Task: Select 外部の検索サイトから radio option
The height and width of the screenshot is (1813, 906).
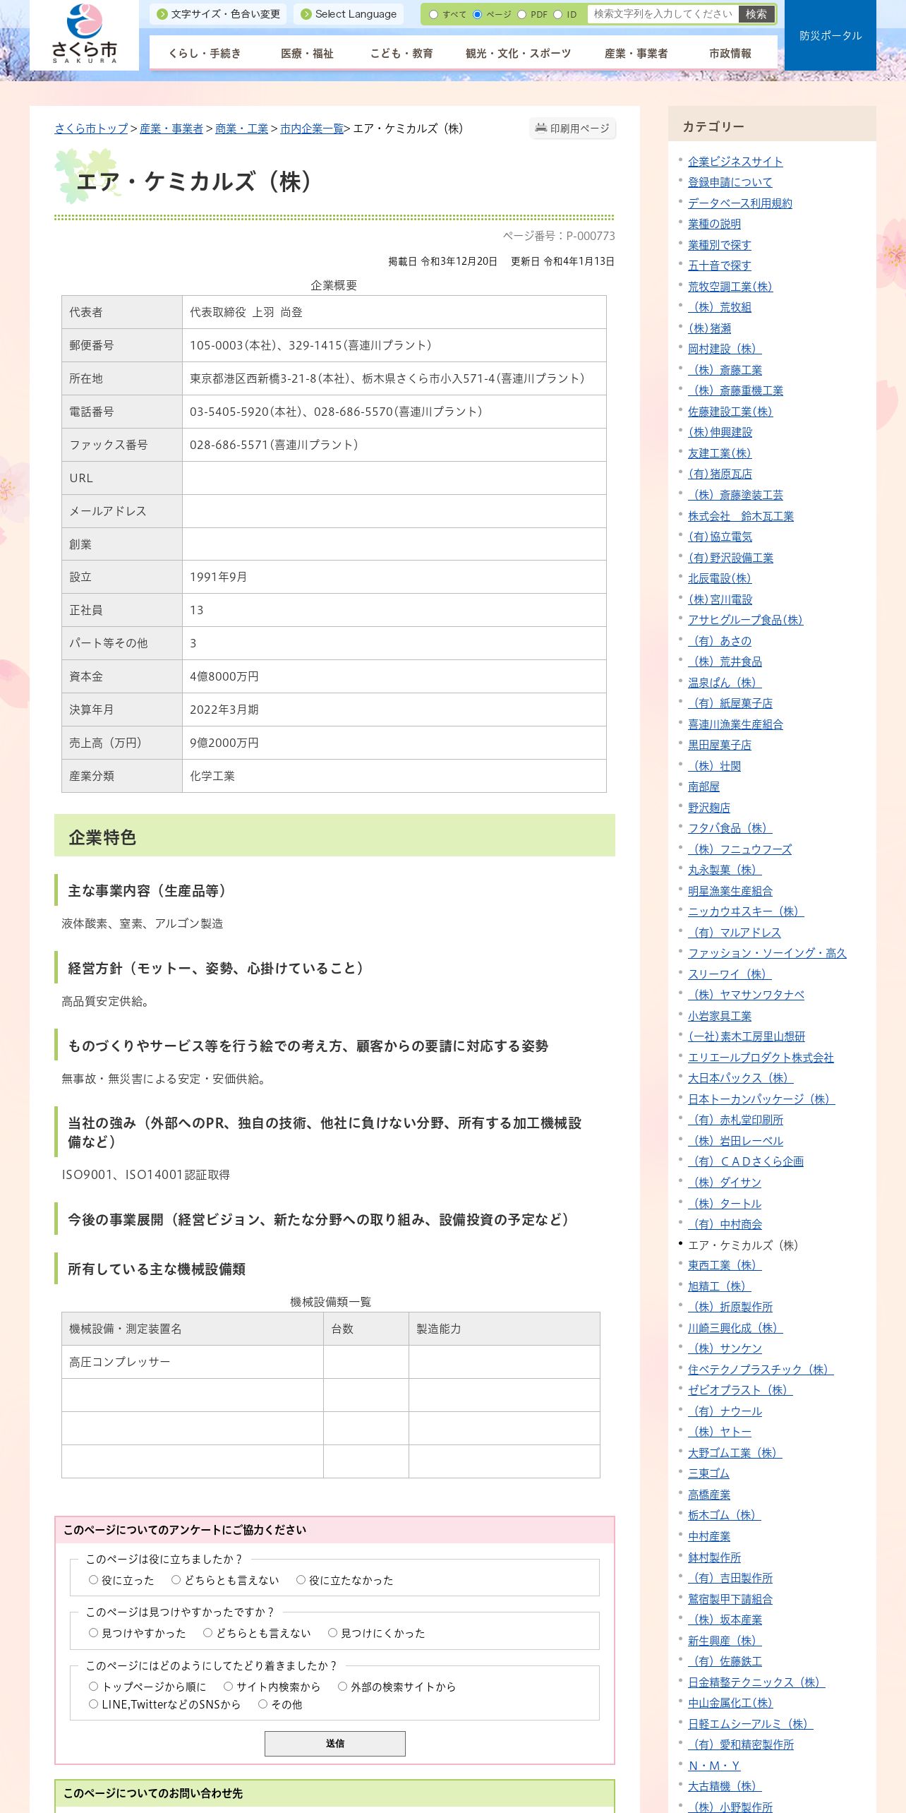Action: point(342,1686)
